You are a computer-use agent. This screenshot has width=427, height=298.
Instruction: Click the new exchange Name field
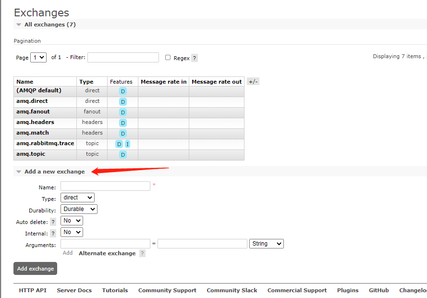click(105, 186)
